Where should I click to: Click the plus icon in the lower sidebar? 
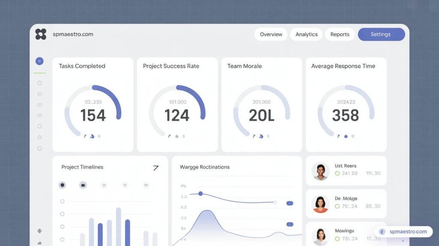pyautogui.click(x=39, y=231)
